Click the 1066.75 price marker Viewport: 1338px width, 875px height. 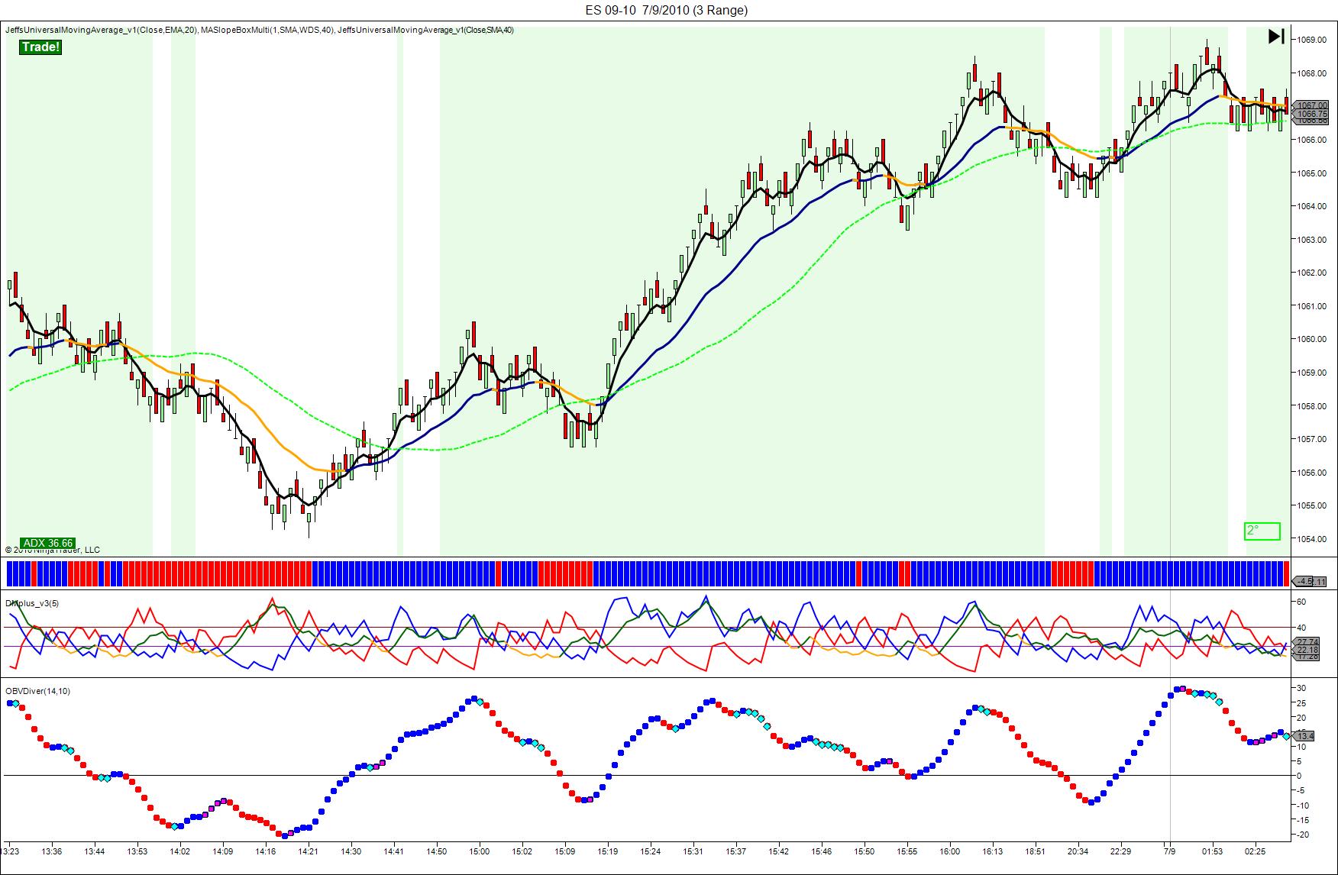coord(1312,114)
